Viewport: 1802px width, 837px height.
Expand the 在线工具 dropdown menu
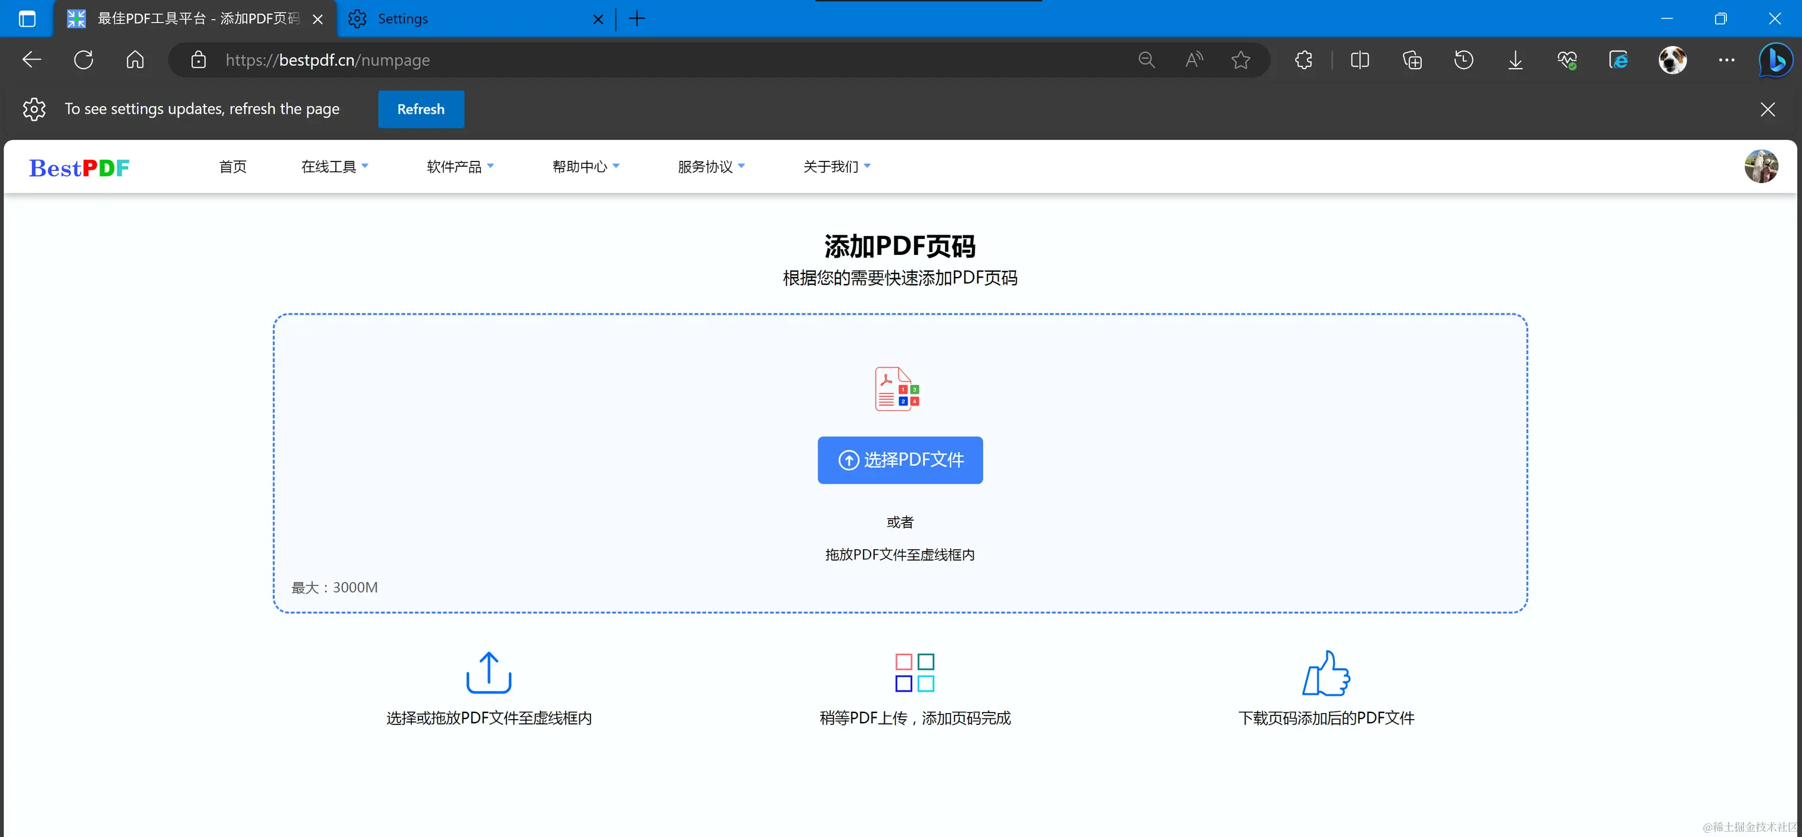click(334, 166)
